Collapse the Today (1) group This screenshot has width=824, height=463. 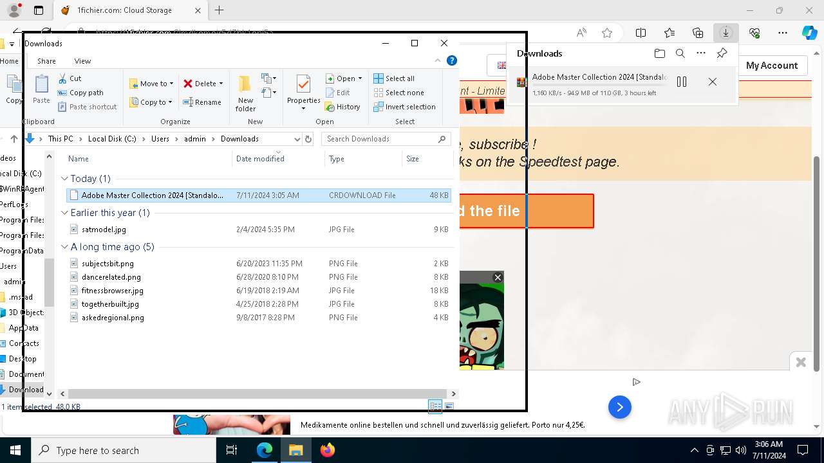(x=64, y=179)
